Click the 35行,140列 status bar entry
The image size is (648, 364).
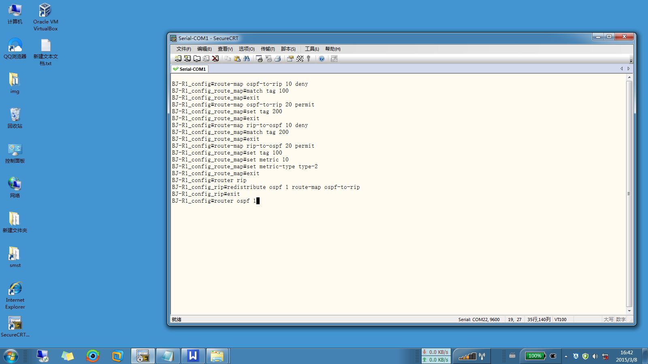(x=539, y=320)
